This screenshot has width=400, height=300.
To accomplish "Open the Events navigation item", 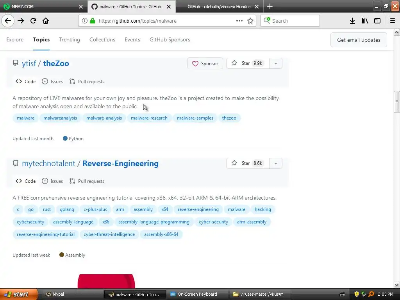I will coord(132,40).
